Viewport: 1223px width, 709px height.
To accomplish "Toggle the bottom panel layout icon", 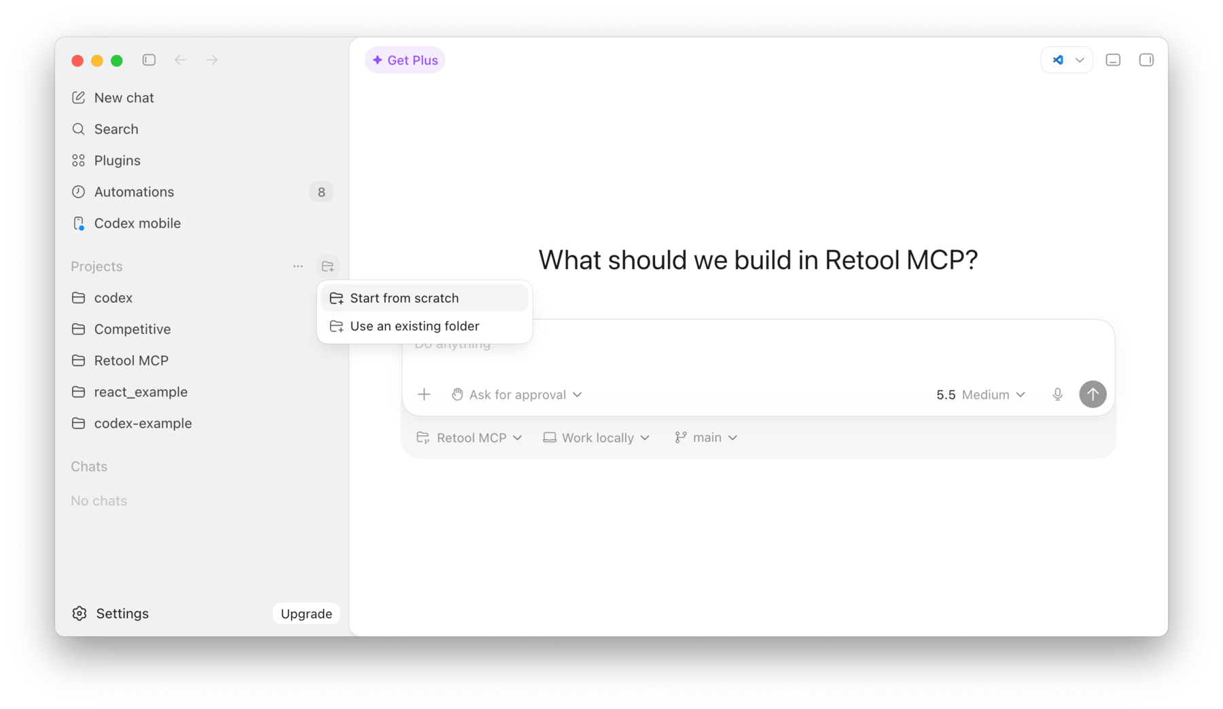I will tap(1113, 60).
